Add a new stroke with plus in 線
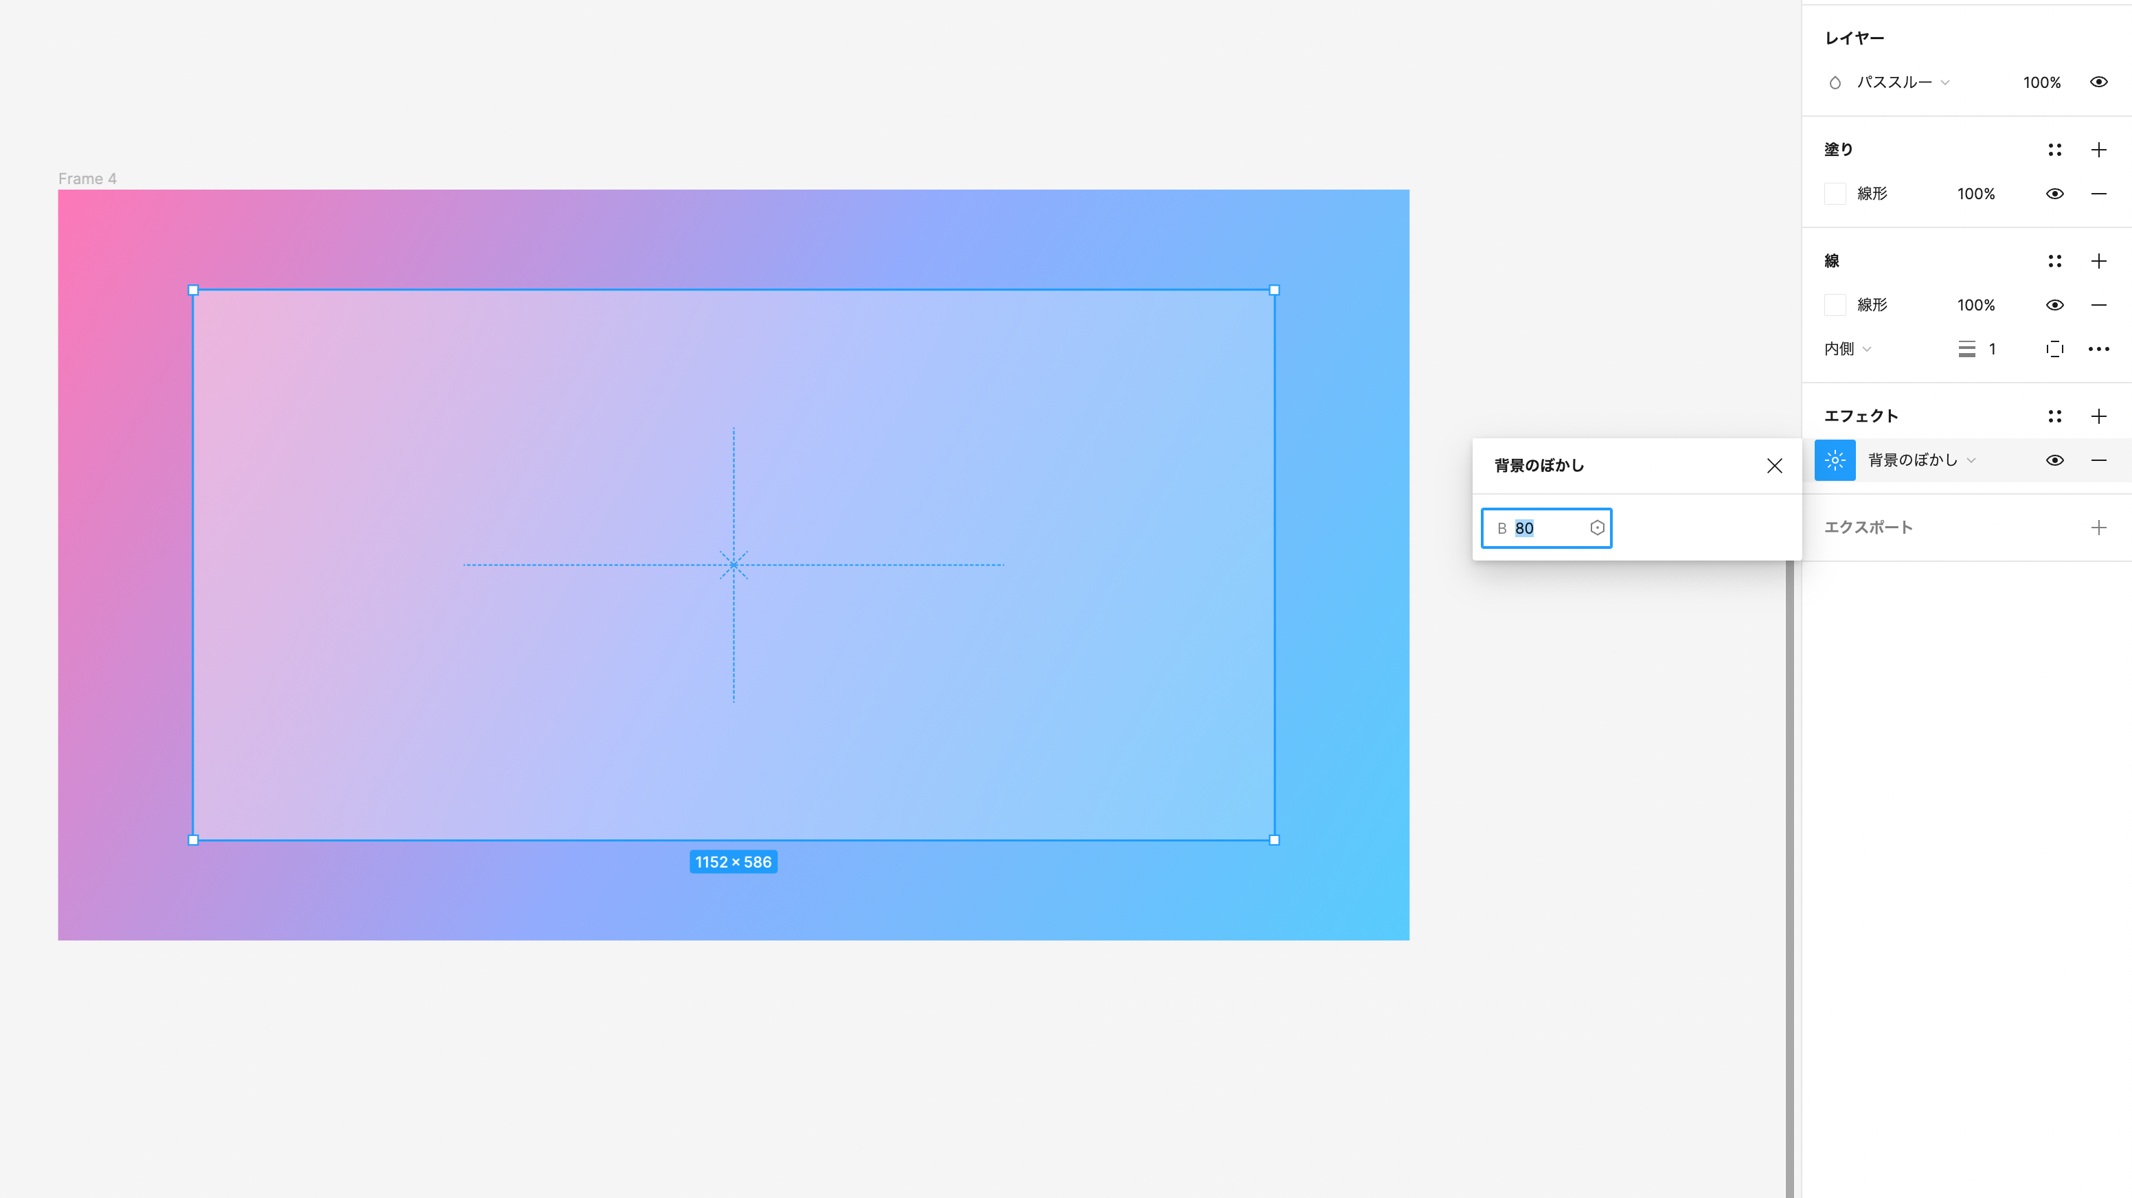This screenshot has width=2132, height=1198. [x=2098, y=262]
